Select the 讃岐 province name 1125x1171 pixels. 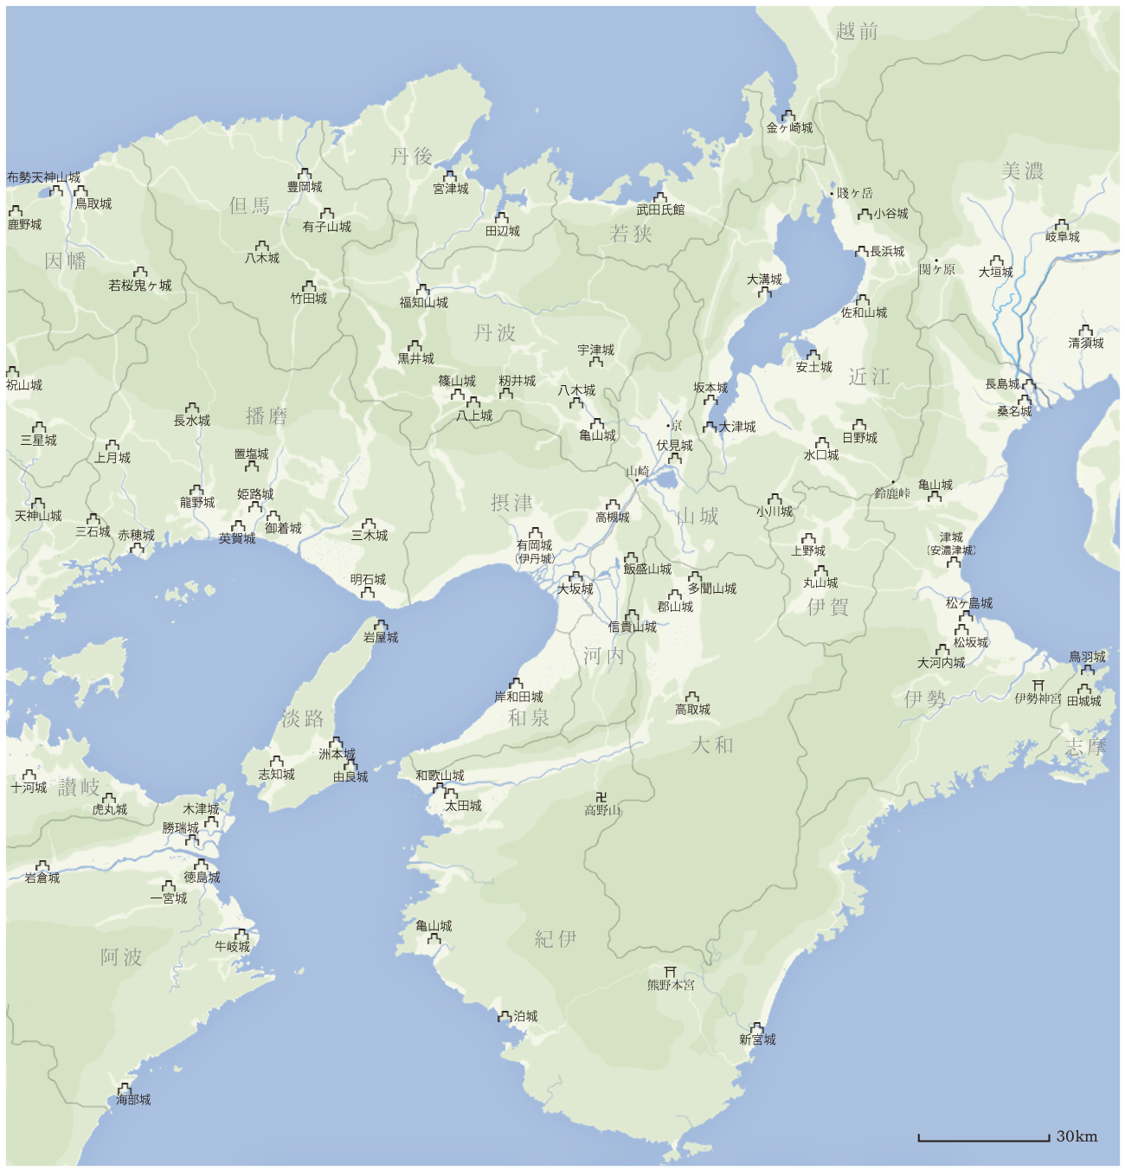[79, 788]
